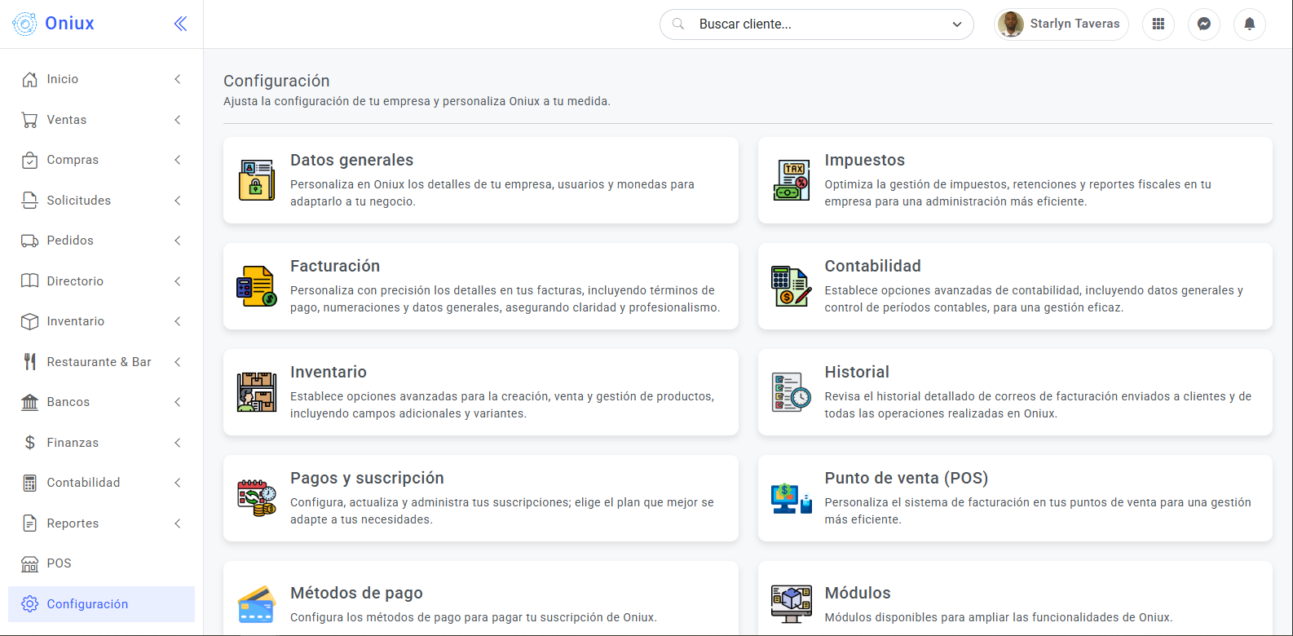Open the Pagos y suscripción title
This screenshot has width=1293, height=636.
pyautogui.click(x=367, y=479)
